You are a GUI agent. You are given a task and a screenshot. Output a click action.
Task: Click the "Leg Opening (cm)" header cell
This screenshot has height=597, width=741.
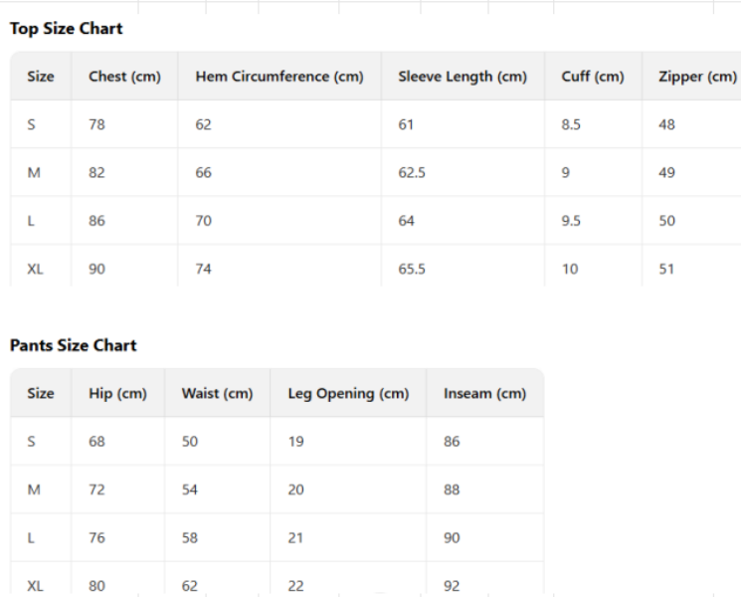348,393
